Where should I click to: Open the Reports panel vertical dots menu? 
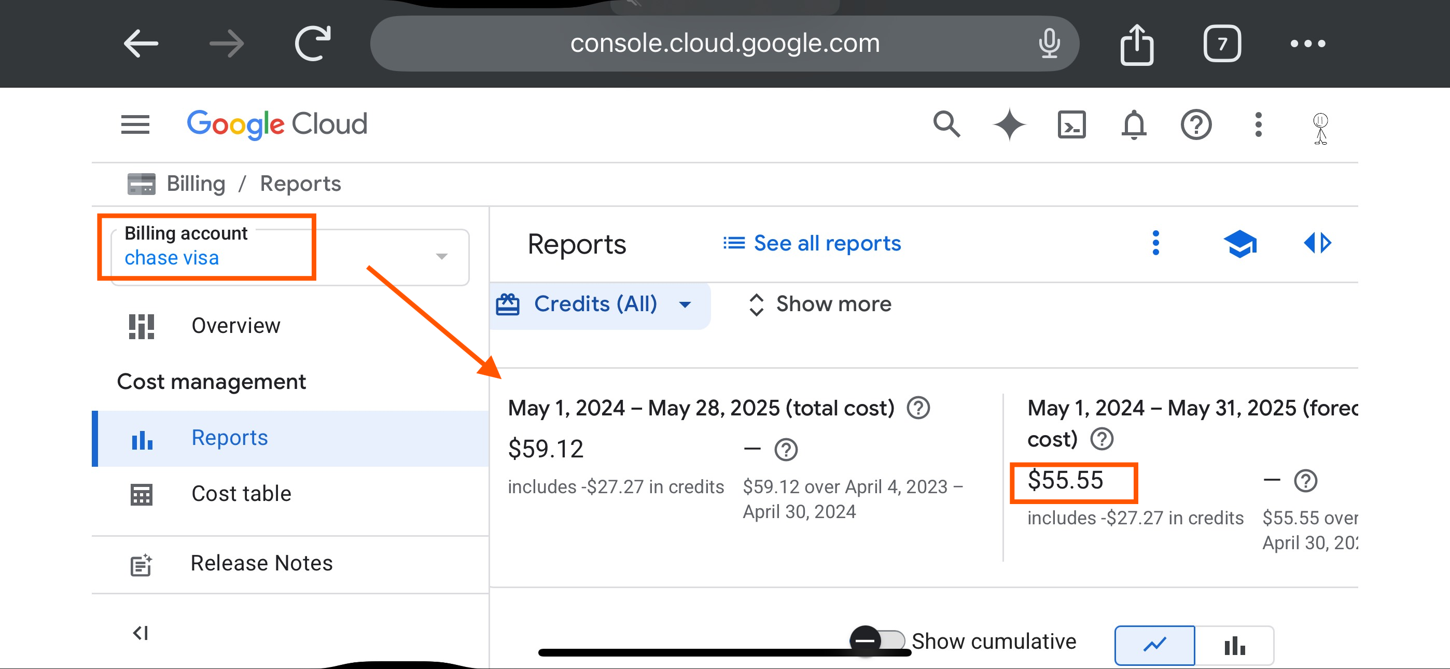click(1155, 243)
